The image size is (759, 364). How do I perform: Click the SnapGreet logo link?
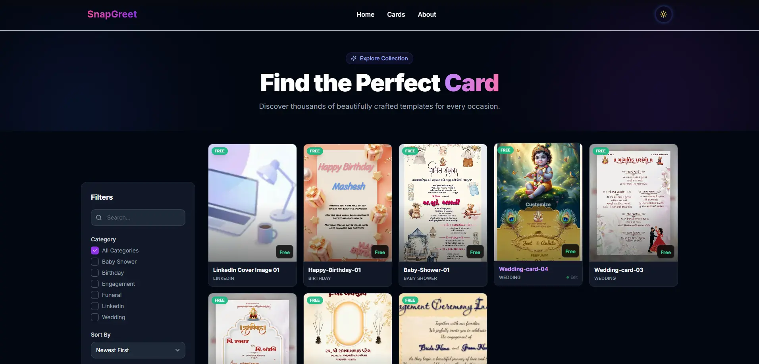[112, 14]
